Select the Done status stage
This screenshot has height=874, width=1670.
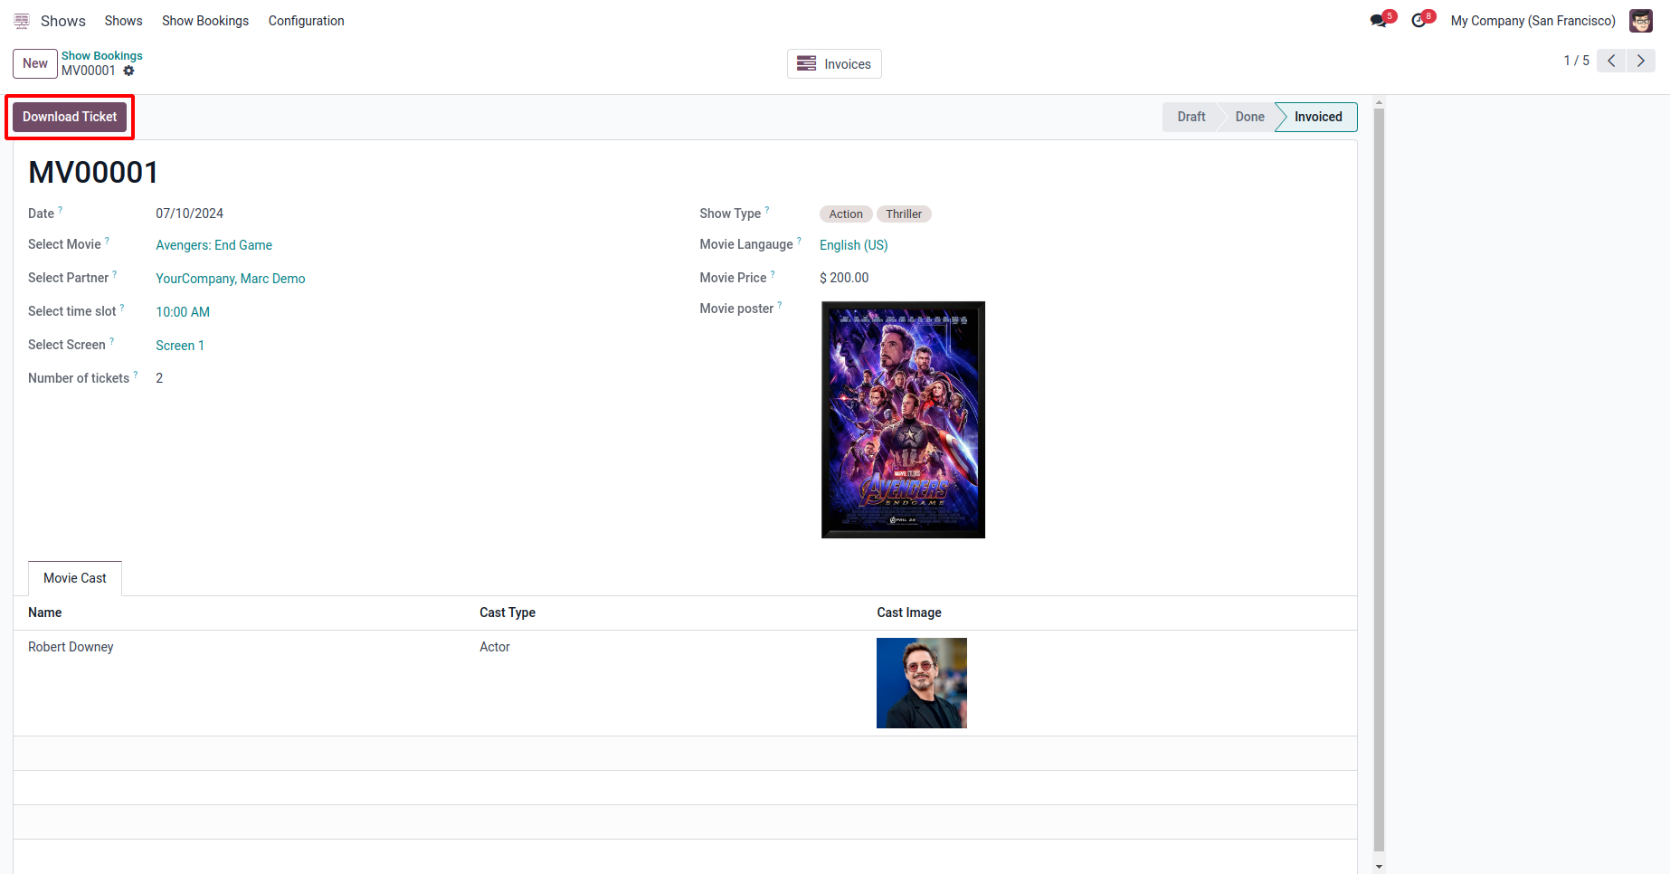1249,117
